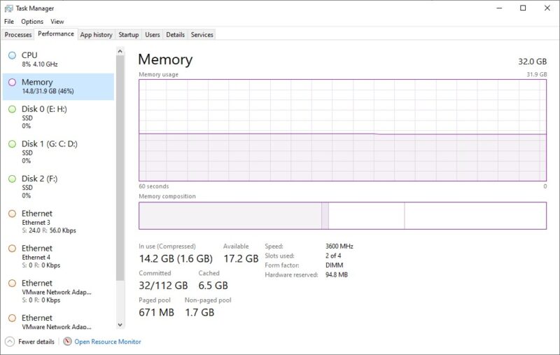560x355 pixels.
Task: Switch to the Performance tab
Action: pos(56,34)
